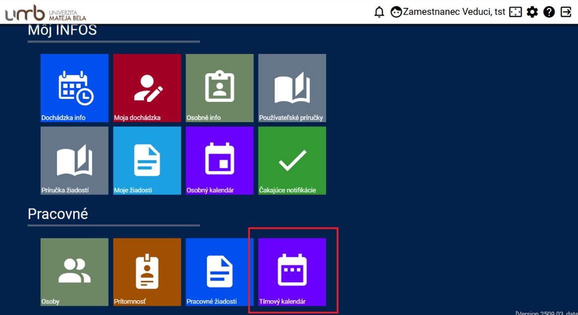This screenshot has width=578, height=315.
Task: Toggle fullscreen mode icon
Action: 515,12
